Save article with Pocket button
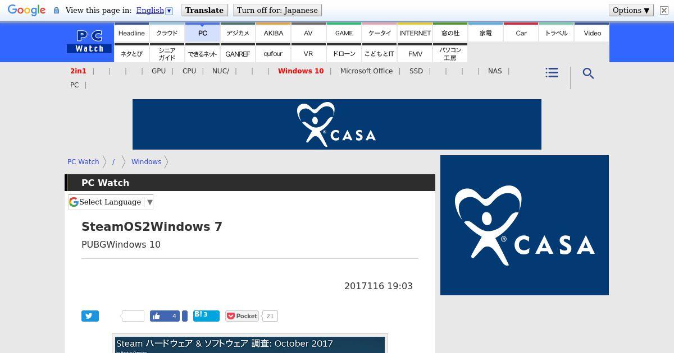 [242, 316]
